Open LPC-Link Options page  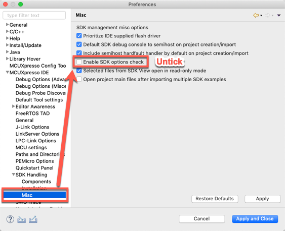pos(36,141)
